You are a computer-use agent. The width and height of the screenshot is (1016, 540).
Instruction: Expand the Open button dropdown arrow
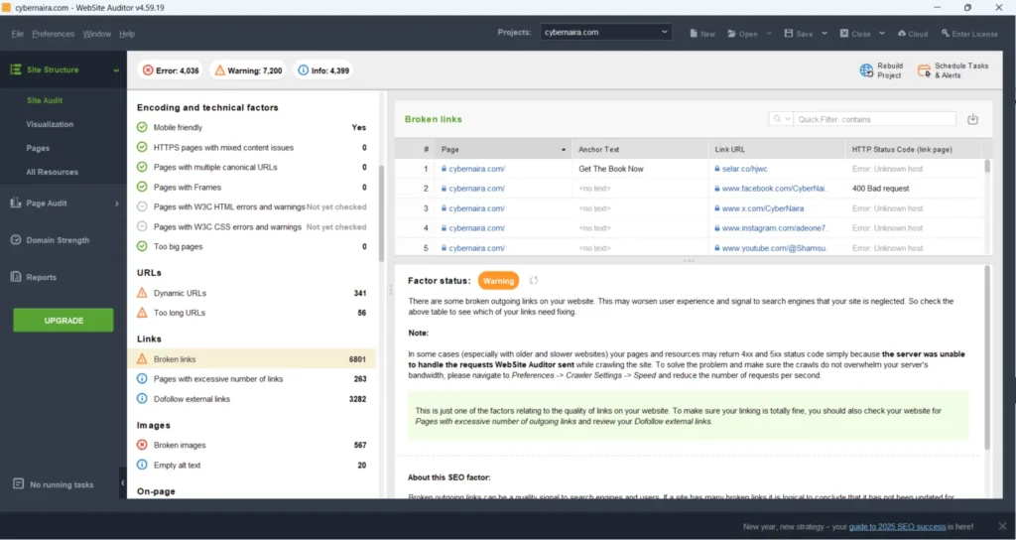tap(769, 34)
